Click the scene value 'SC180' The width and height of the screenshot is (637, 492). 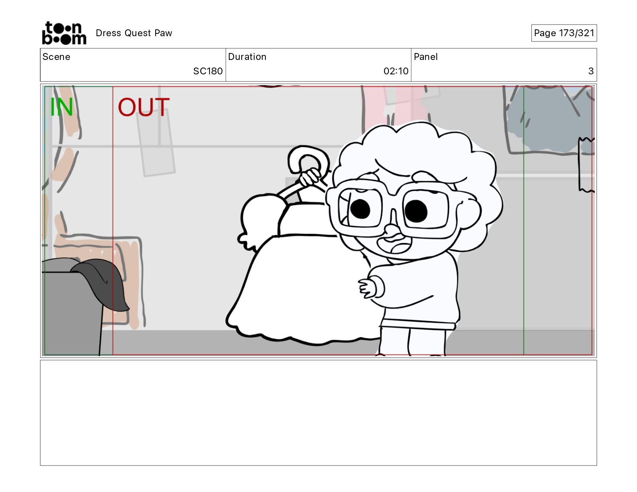[x=208, y=71]
